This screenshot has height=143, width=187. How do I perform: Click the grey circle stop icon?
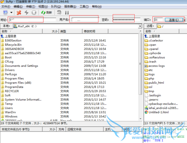pyautogui.click(x=34, y=12)
